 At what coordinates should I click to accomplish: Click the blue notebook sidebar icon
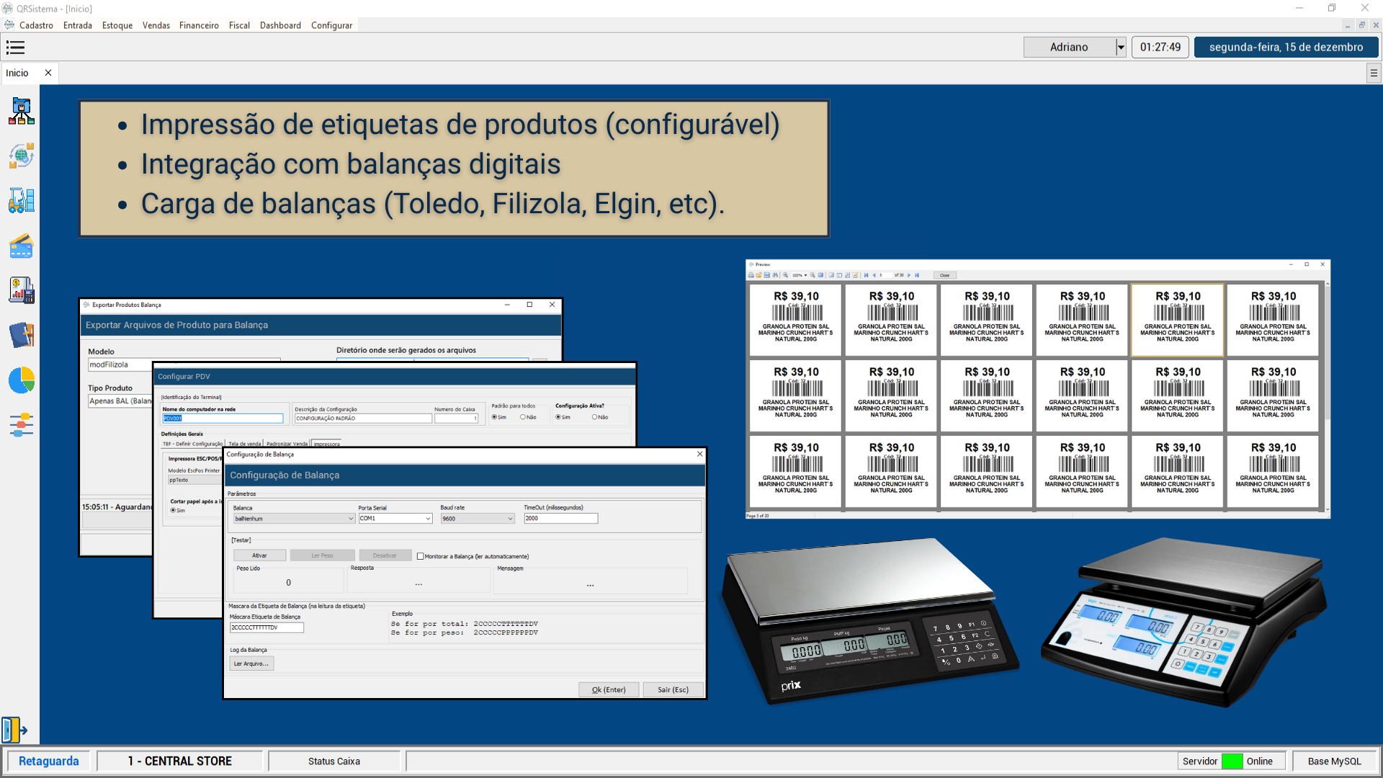pyautogui.click(x=22, y=336)
